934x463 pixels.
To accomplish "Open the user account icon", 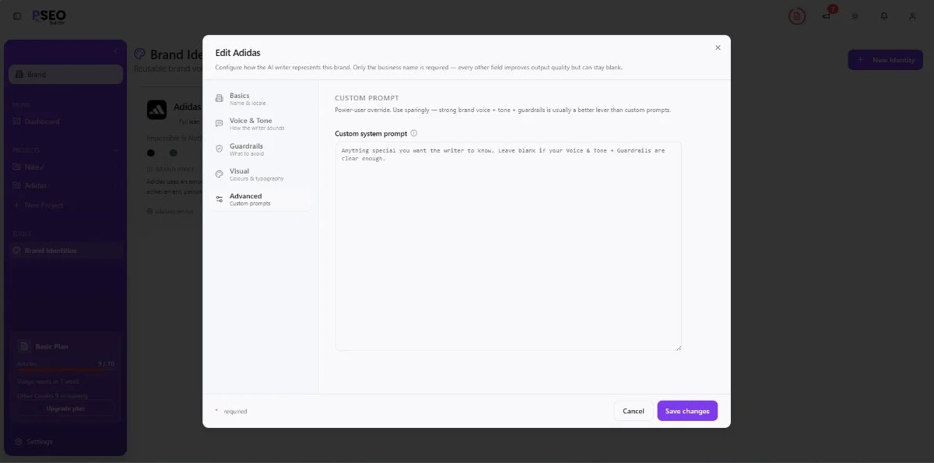I will coord(913,16).
